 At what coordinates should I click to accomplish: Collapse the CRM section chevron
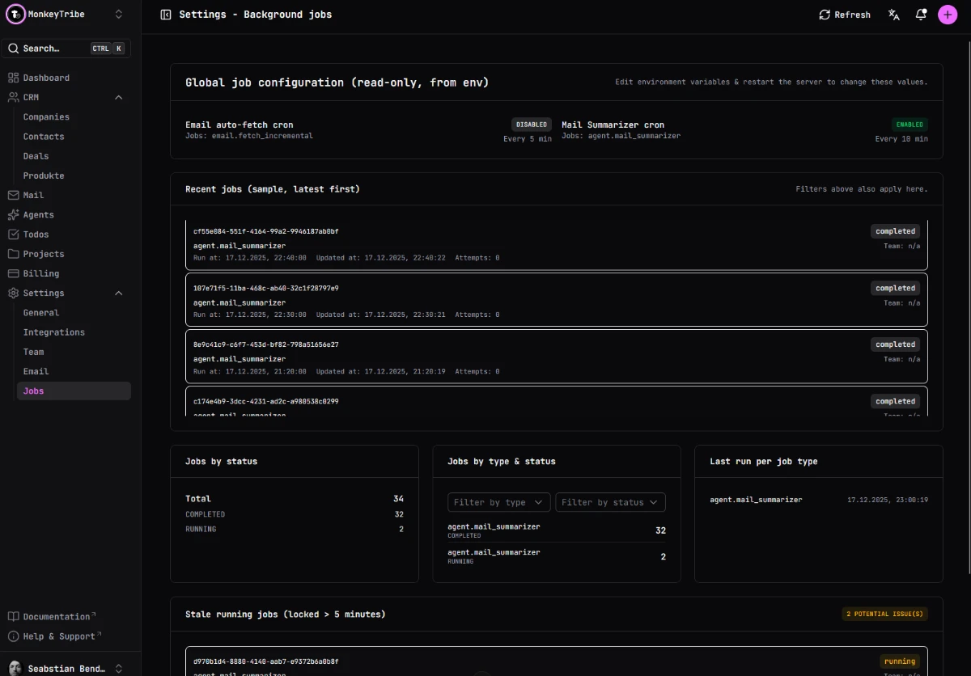tap(119, 97)
